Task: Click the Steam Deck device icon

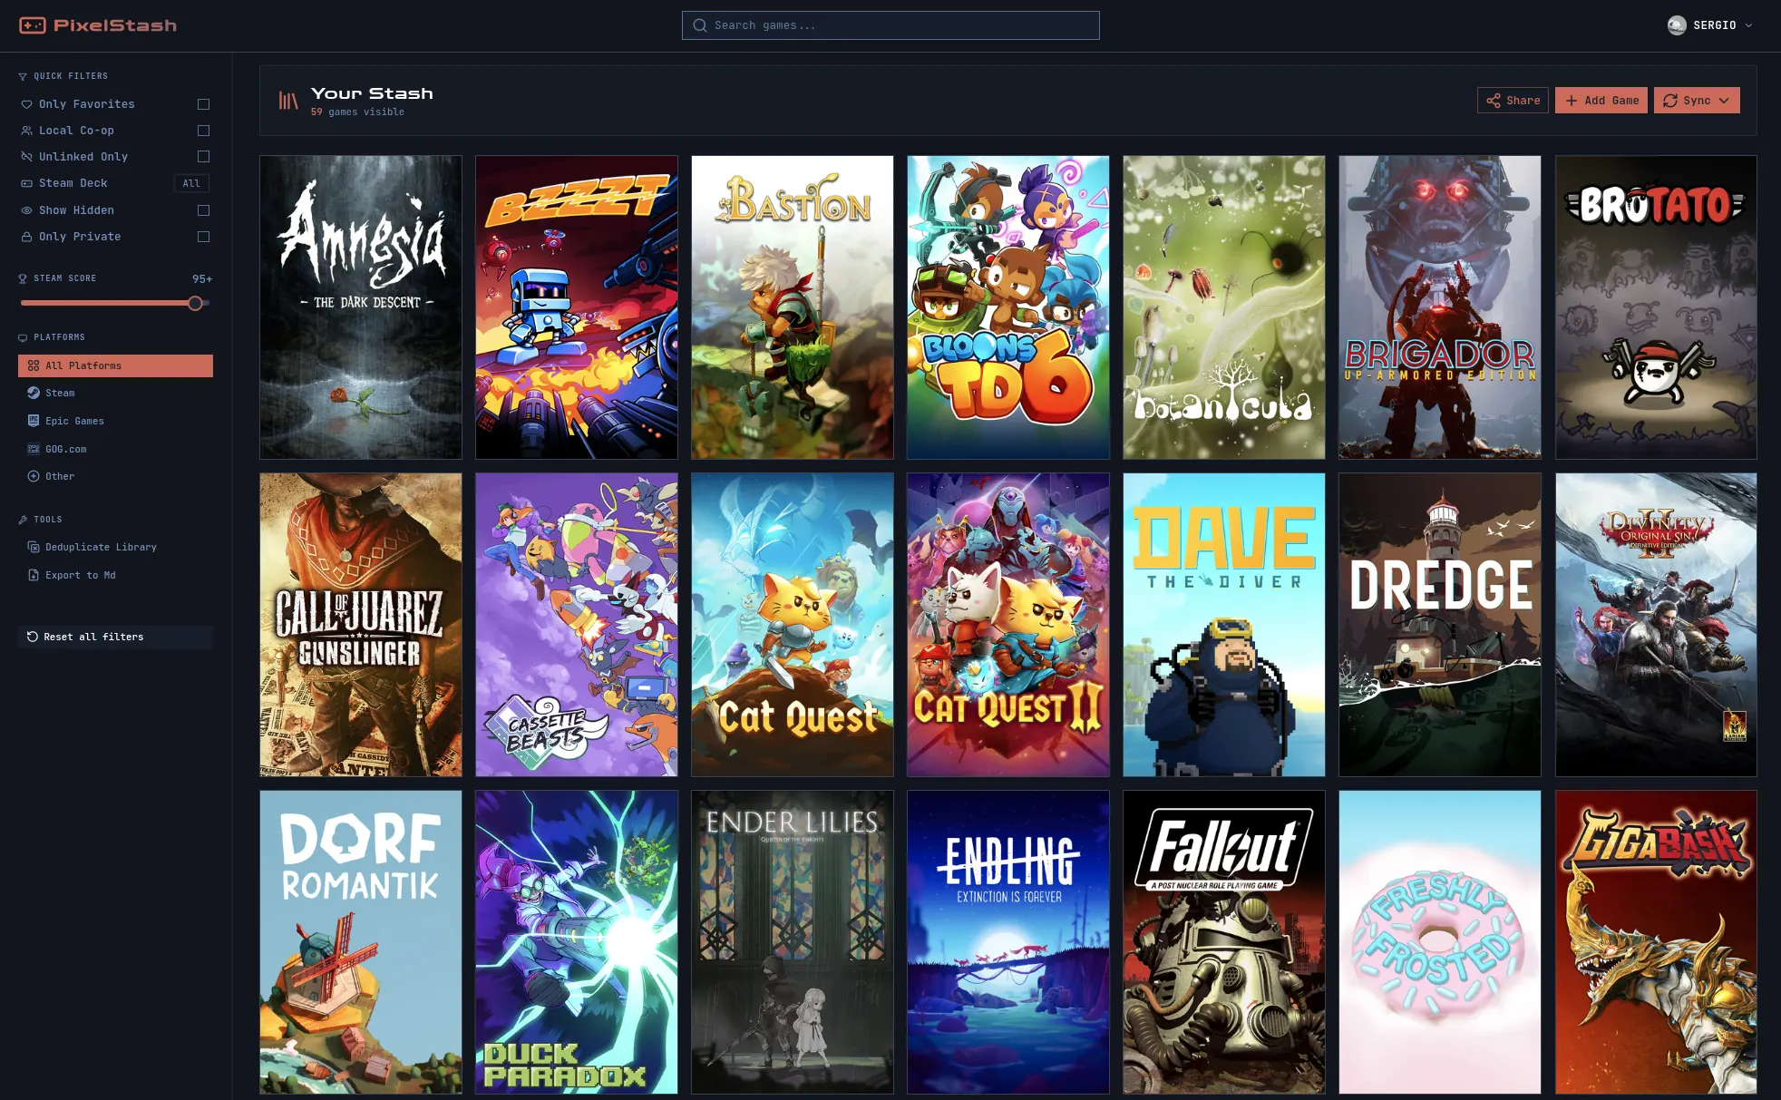Action: [x=26, y=183]
